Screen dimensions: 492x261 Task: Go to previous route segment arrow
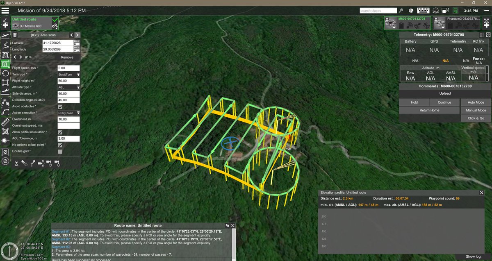(x=71, y=35)
